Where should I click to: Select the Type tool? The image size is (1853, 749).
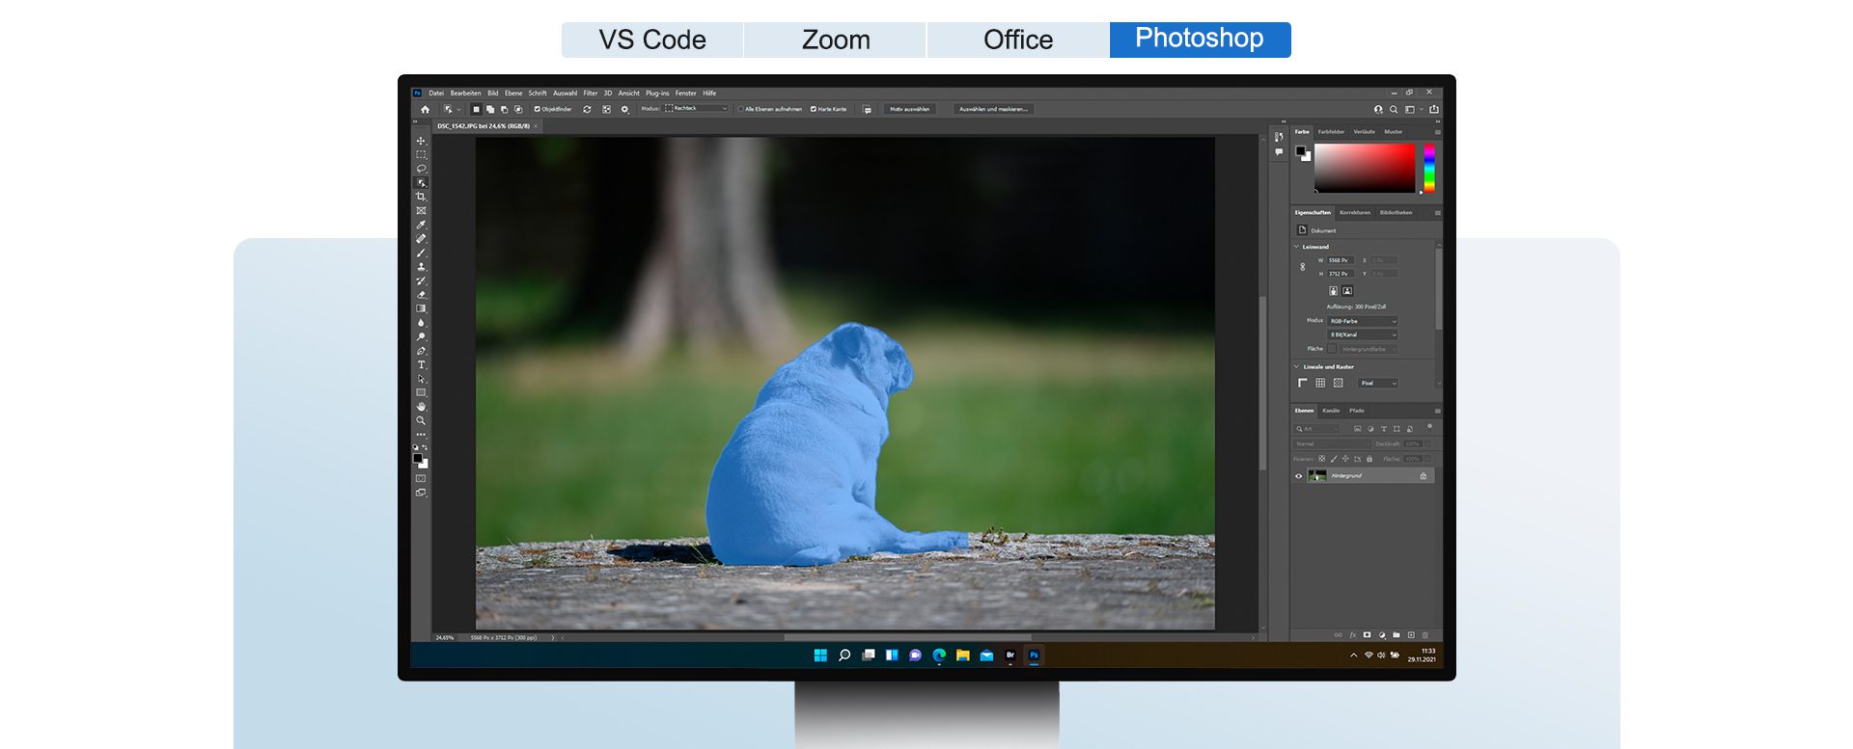pyautogui.click(x=421, y=364)
